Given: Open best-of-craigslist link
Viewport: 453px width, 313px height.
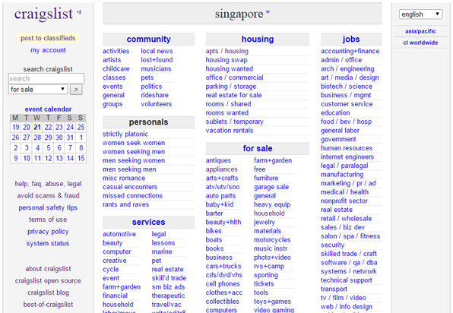Looking at the screenshot, I should 48,305.
